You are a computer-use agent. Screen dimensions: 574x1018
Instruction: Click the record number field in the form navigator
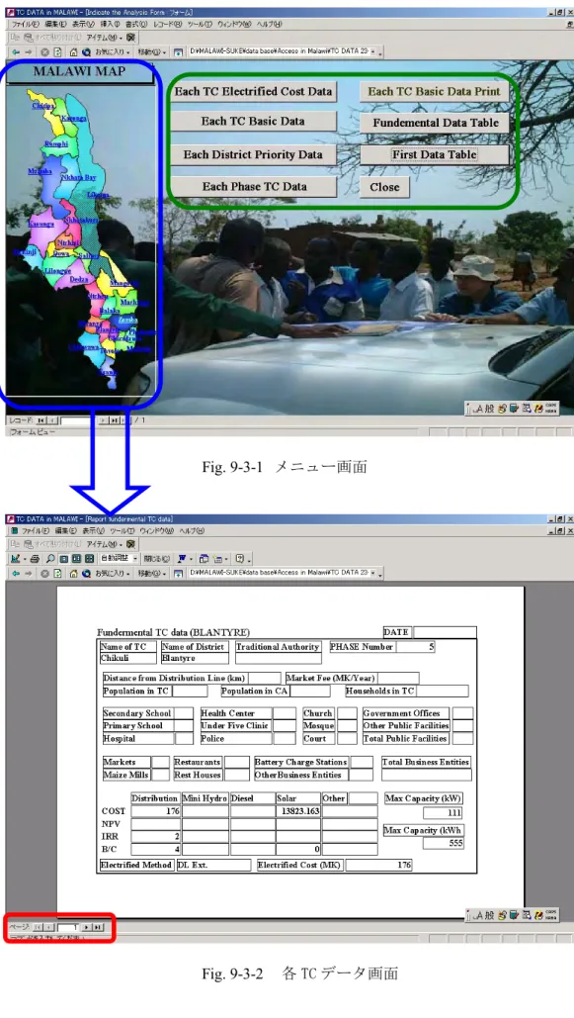76,420
